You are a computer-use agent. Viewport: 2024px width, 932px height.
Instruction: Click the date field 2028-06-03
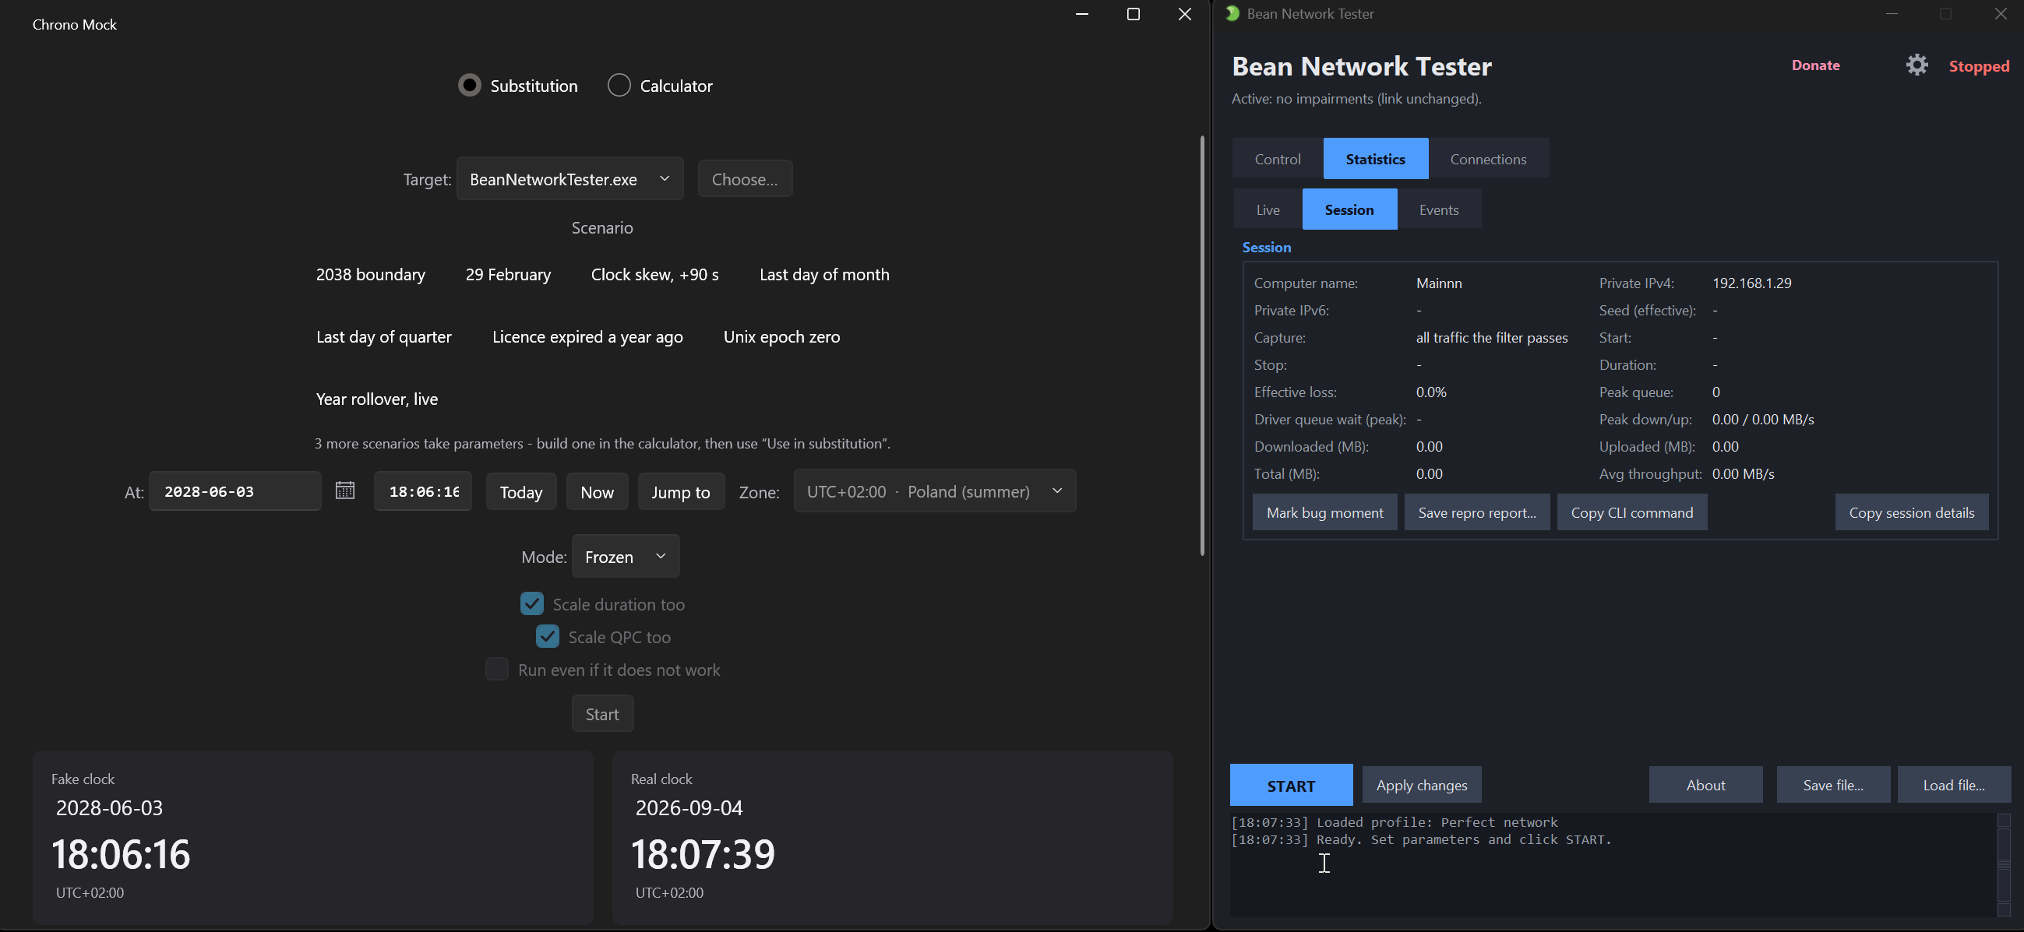click(x=235, y=491)
